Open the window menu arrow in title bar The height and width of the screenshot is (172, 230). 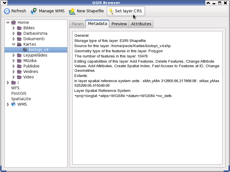pos(5,3)
